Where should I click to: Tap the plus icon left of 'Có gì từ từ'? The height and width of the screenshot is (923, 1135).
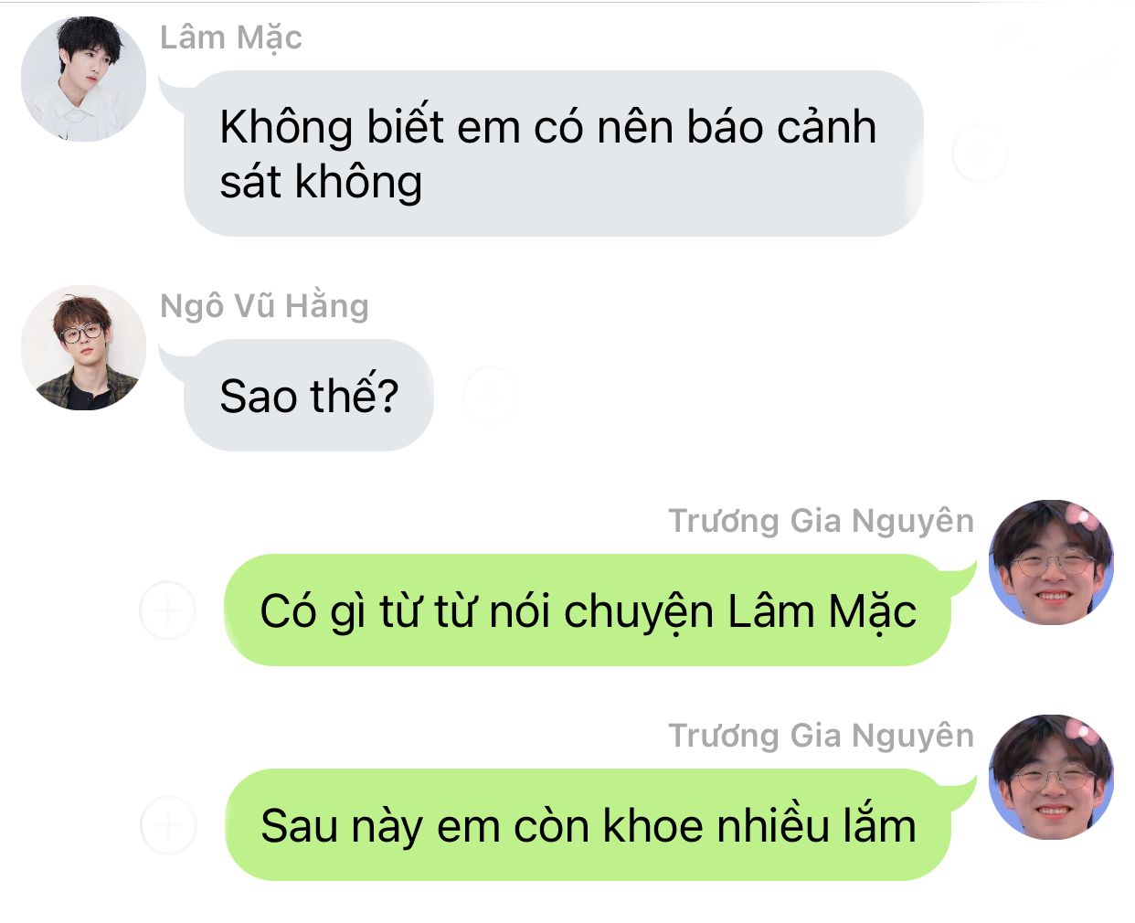click(168, 610)
